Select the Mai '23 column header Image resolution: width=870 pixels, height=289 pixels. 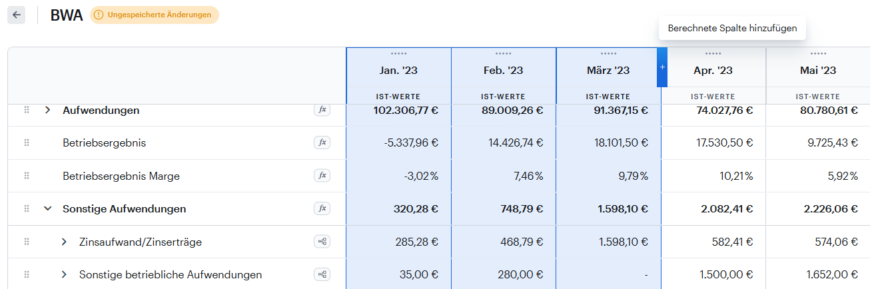point(817,70)
